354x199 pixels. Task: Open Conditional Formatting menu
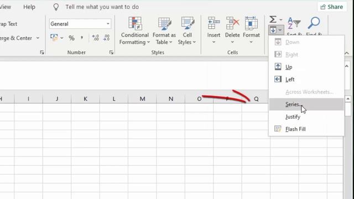[134, 31]
